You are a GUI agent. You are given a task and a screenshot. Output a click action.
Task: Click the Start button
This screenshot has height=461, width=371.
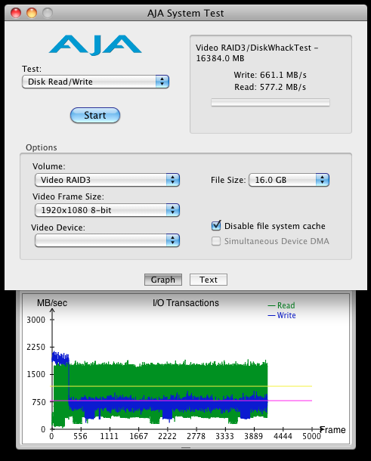95,115
